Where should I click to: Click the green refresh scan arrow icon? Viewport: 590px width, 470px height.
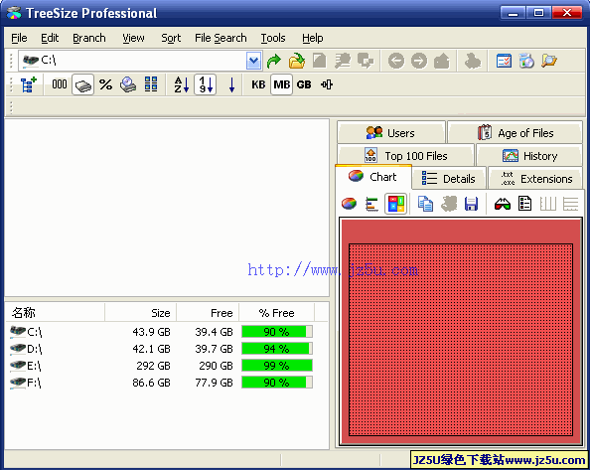click(274, 61)
